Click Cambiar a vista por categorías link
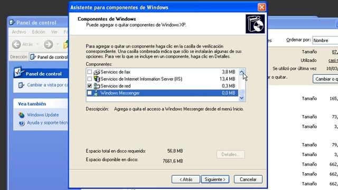The image size is (338, 190). point(48,85)
